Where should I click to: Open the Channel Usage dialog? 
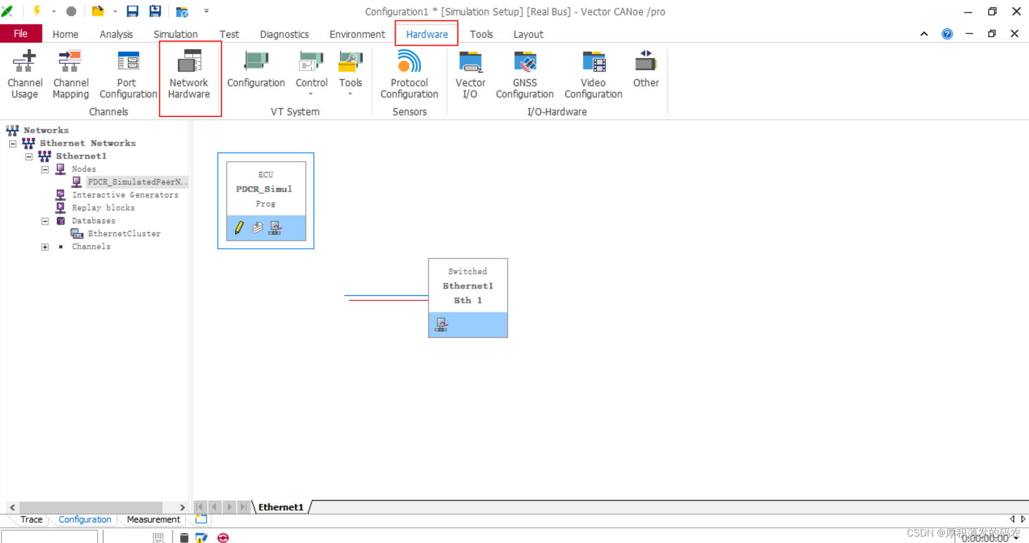tap(25, 74)
